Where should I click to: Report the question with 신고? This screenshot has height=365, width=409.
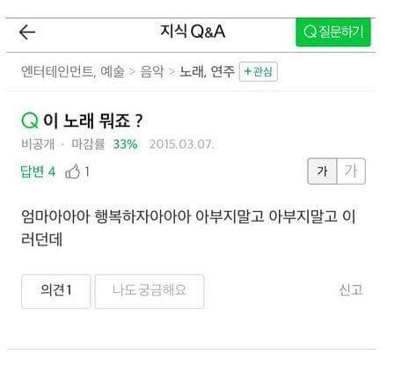coord(351,290)
